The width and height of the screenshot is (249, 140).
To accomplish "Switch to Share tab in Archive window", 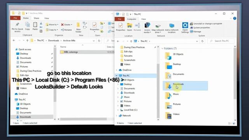I will click(x=36, y=18).
